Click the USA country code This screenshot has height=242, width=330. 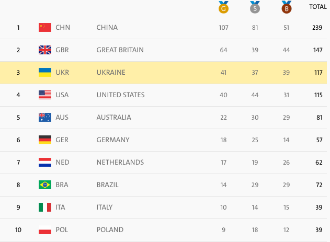[x=62, y=95]
